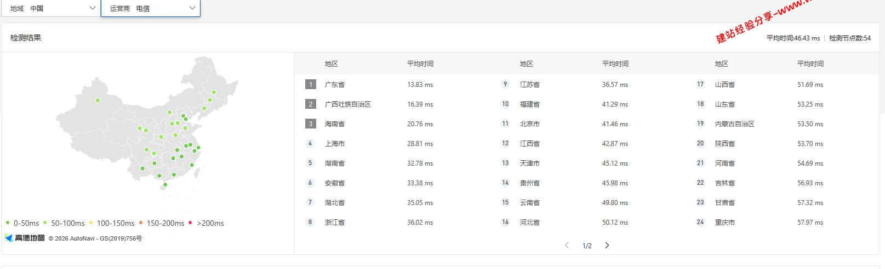Screen dimensions: 885x269
Task: Select the 浙江省 row
Action: tap(392, 222)
